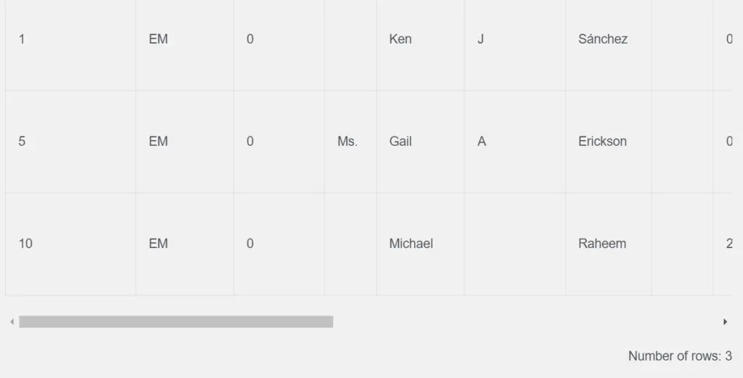
Task: Select the EM cell in Michael's row
Action: point(184,244)
